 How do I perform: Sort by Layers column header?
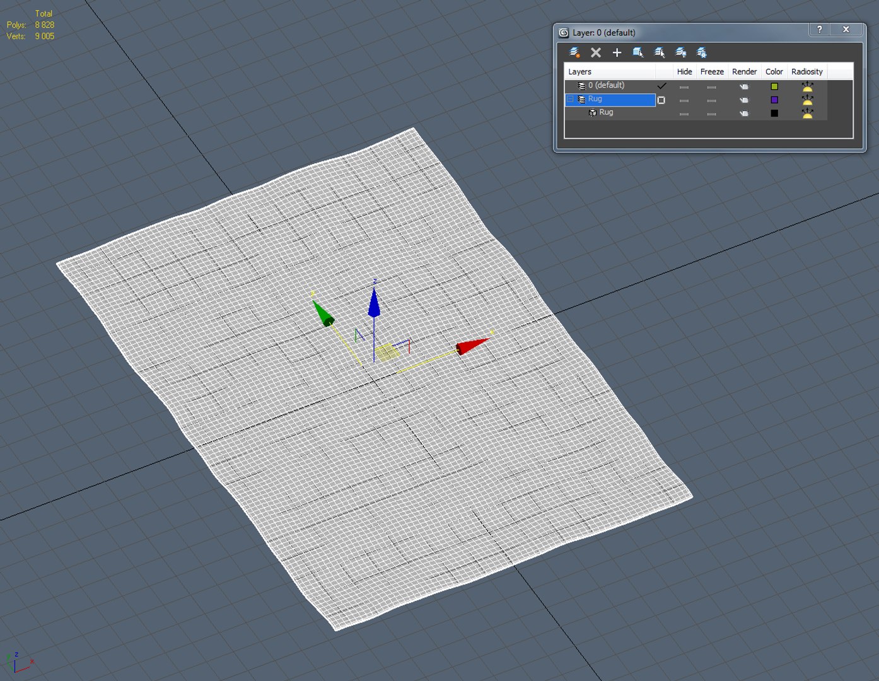click(x=610, y=71)
